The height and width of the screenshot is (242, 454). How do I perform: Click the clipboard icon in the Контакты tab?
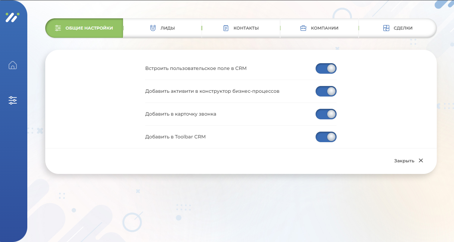pos(226,28)
